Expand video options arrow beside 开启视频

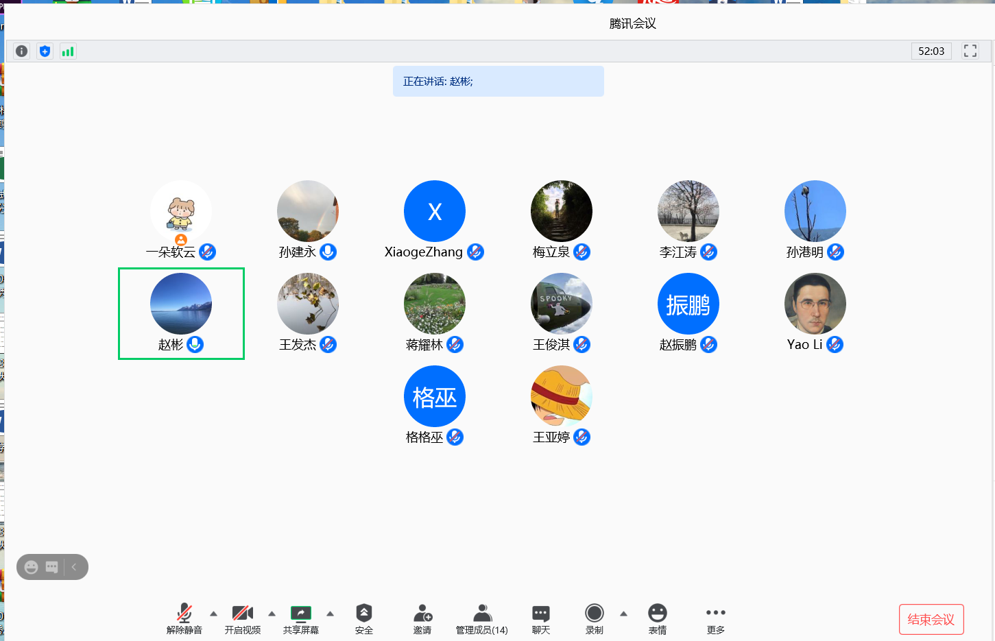click(272, 614)
